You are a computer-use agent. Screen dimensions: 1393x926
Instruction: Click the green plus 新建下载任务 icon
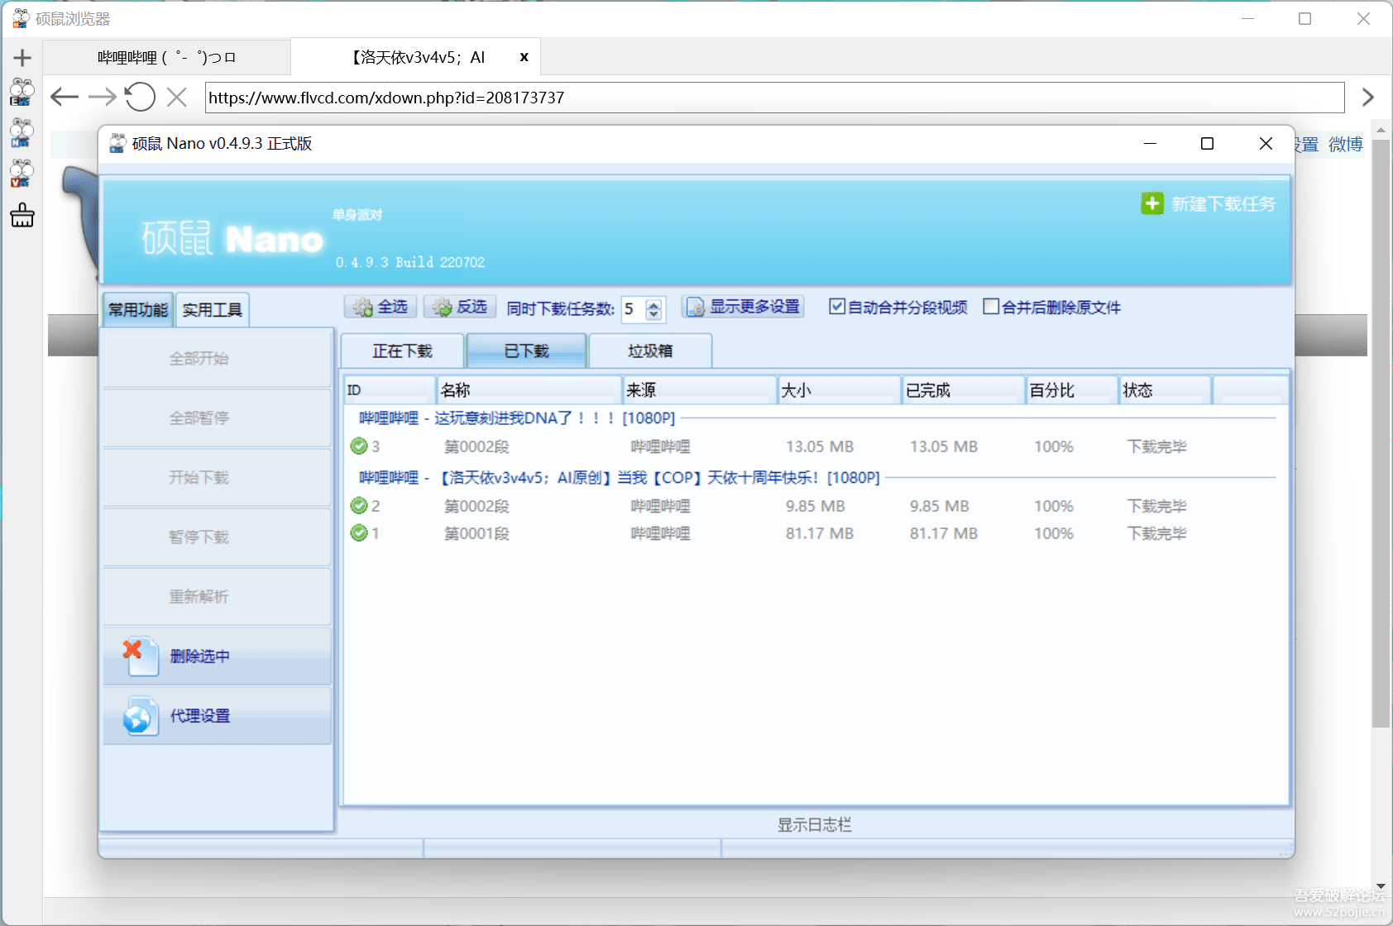(1152, 203)
